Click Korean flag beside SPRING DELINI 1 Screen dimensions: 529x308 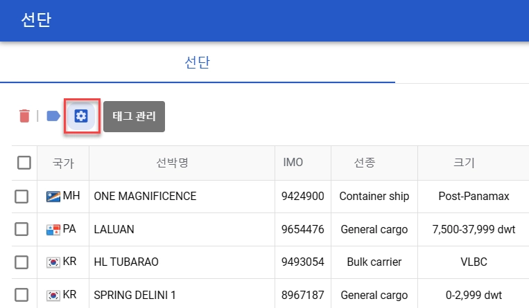[x=53, y=296]
